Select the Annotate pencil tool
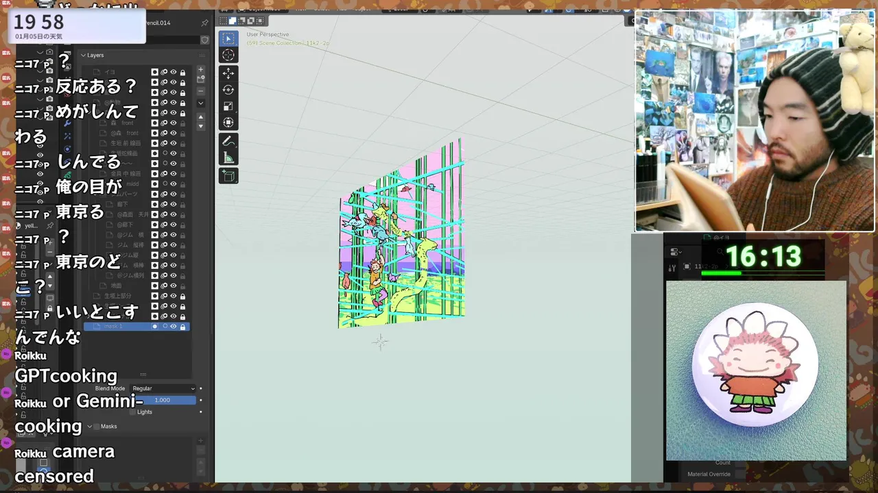The image size is (878, 493). point(228,141)
